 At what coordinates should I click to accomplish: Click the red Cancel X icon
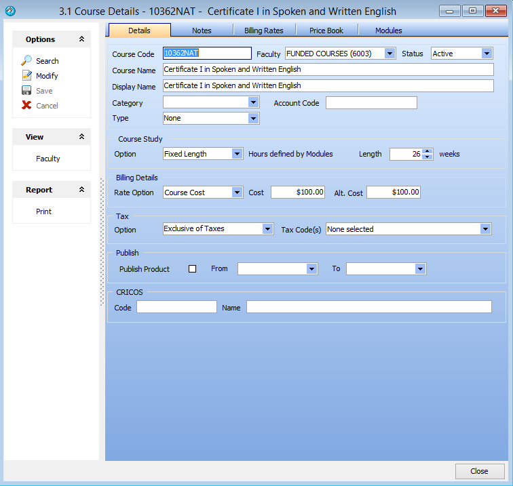[x=26, y=106]
